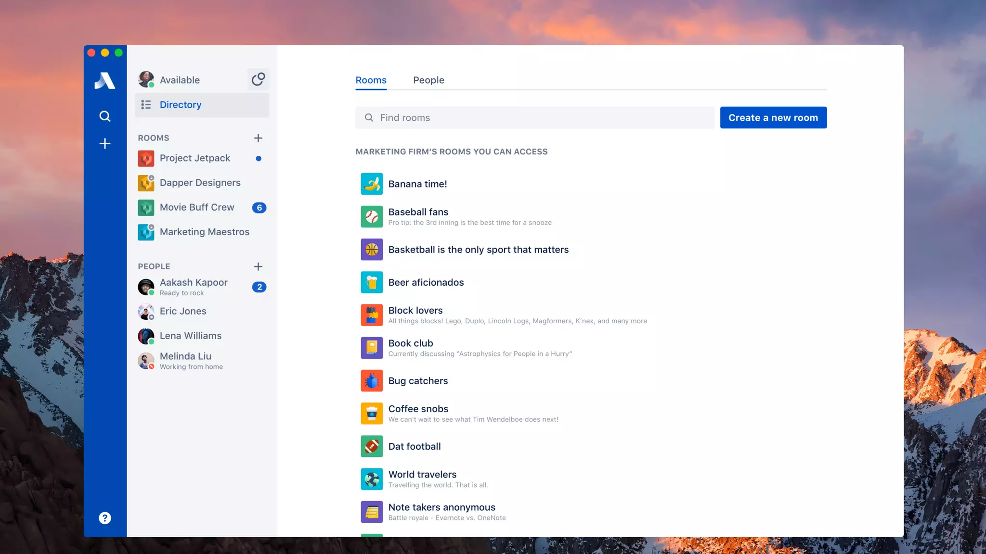The height and width of the screenshot is (554, 986).
Task: Click the Find rooms search field
Action: [x=534, y=117]
